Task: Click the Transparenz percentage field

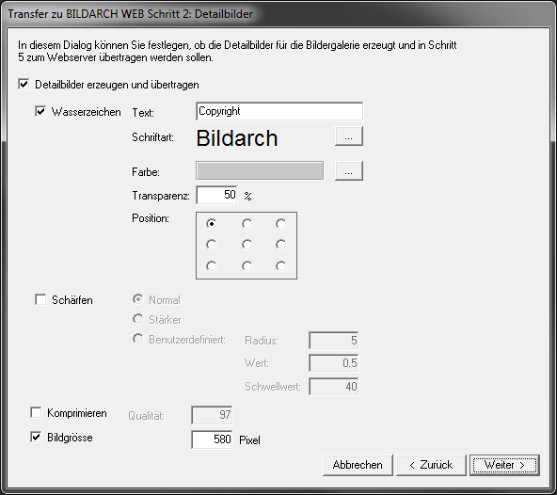Action: pos(216,195)
